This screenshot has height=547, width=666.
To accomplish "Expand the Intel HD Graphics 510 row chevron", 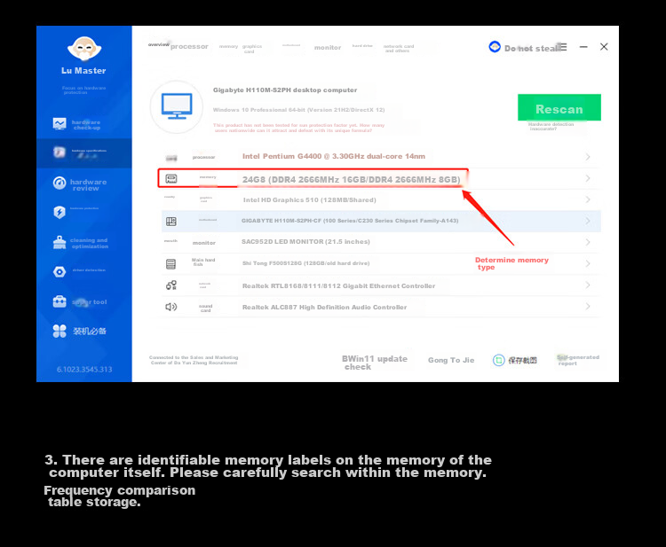I will point(588,199).
